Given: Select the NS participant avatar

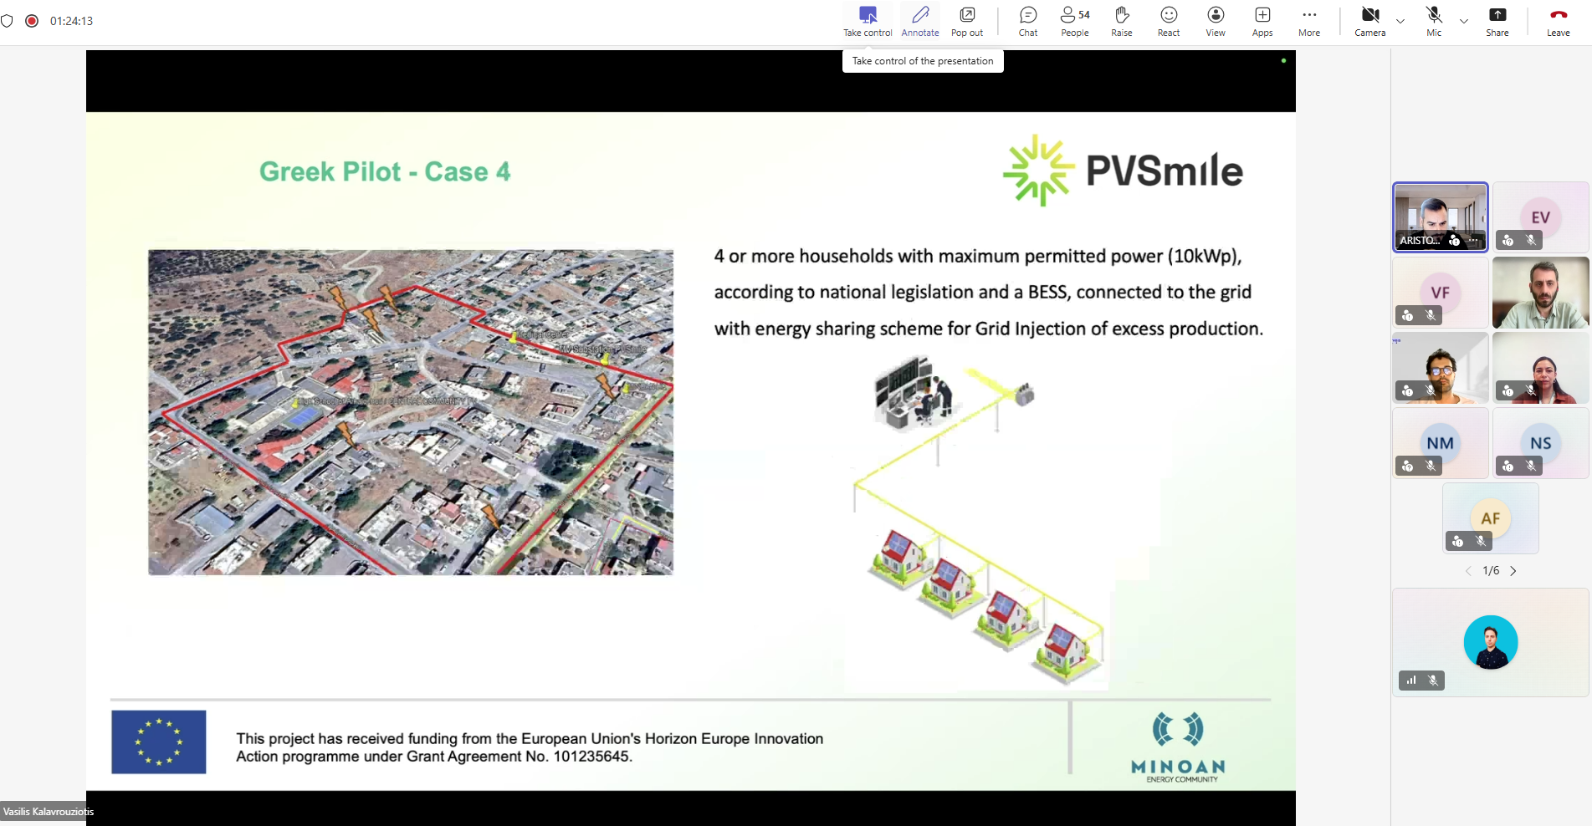Looking at the screenshot, I should coord(1541,443).
